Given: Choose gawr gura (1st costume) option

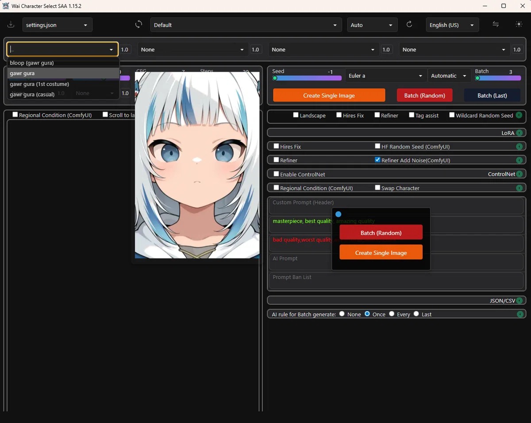Looking at the screenshot, I should (63, 84).
